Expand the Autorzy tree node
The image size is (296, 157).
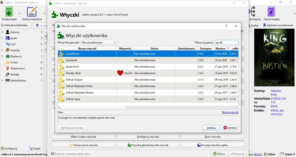tap(2, 32)
